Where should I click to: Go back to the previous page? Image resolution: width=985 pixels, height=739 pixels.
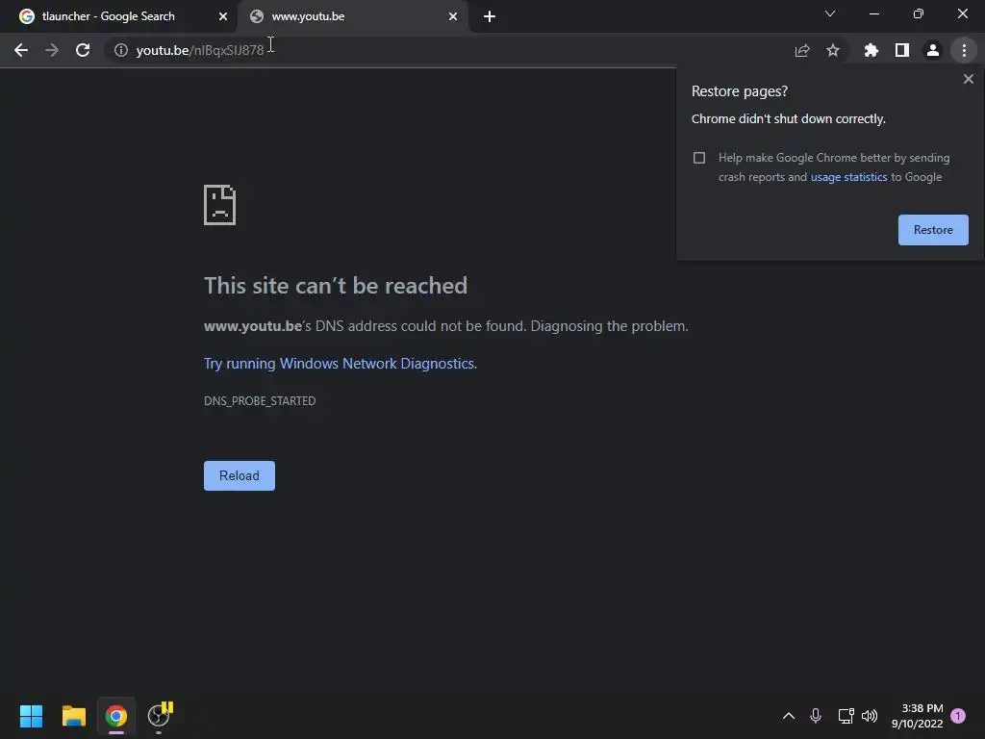pos(21,50)
